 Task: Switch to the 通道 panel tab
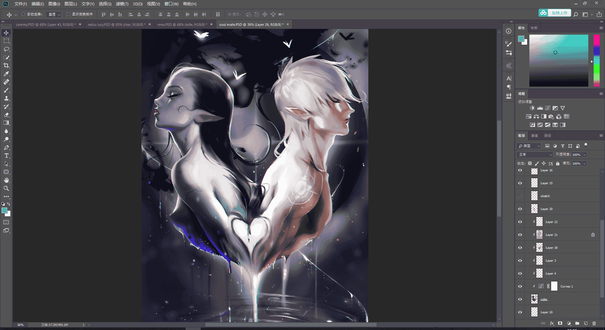(534, 136)
